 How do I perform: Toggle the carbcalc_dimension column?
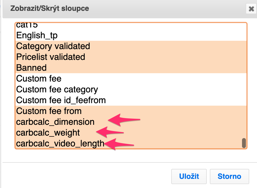[x=55, y=122]
